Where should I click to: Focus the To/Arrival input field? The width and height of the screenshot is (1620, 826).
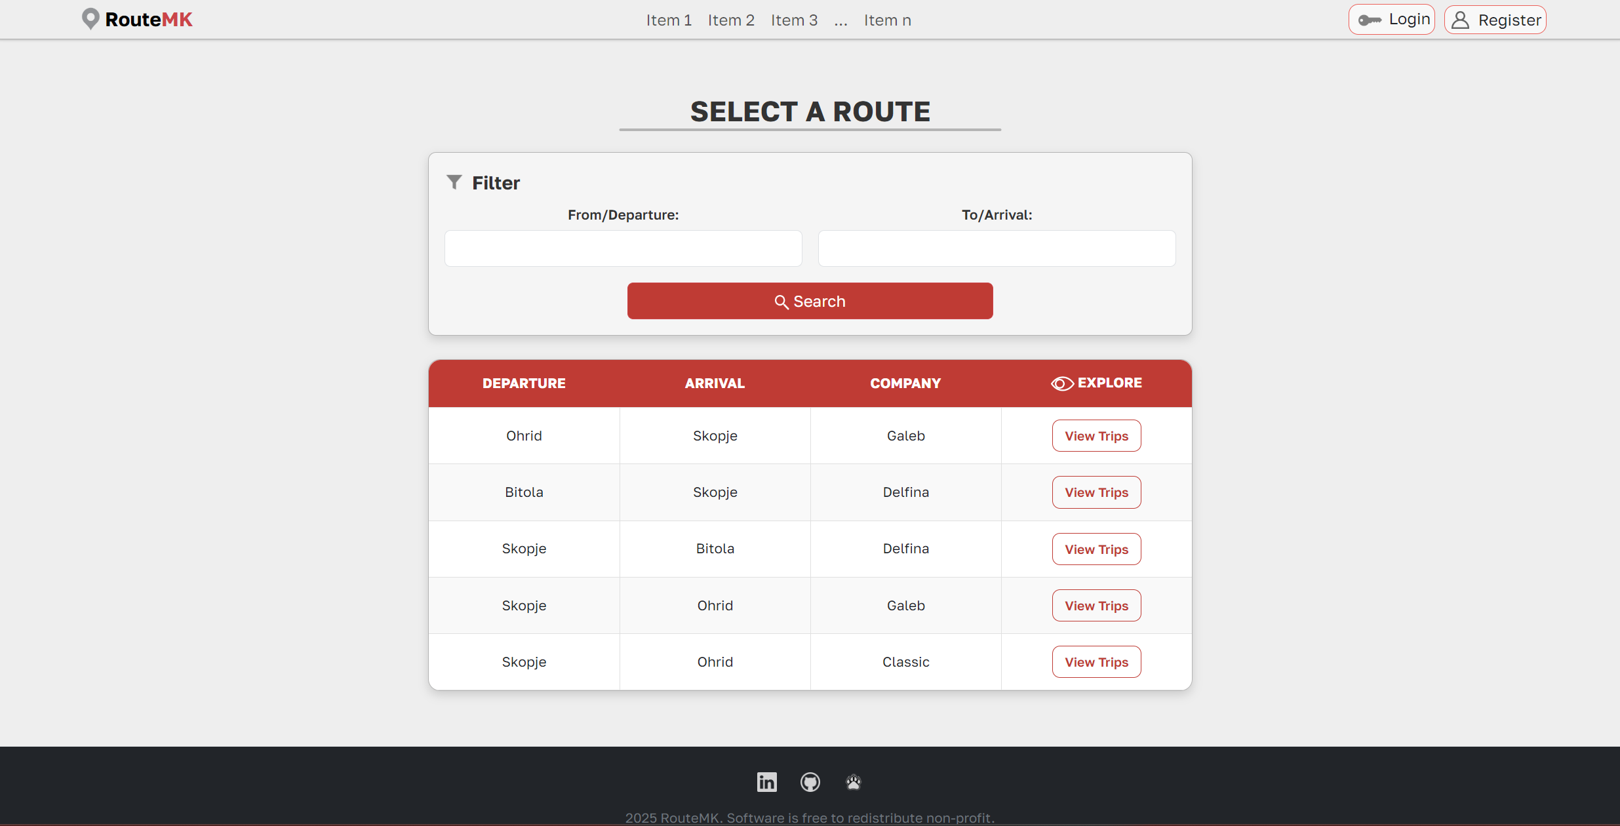(x=997, y=248)
